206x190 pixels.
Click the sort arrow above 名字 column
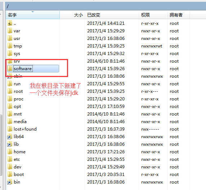(x=33, y=12)
